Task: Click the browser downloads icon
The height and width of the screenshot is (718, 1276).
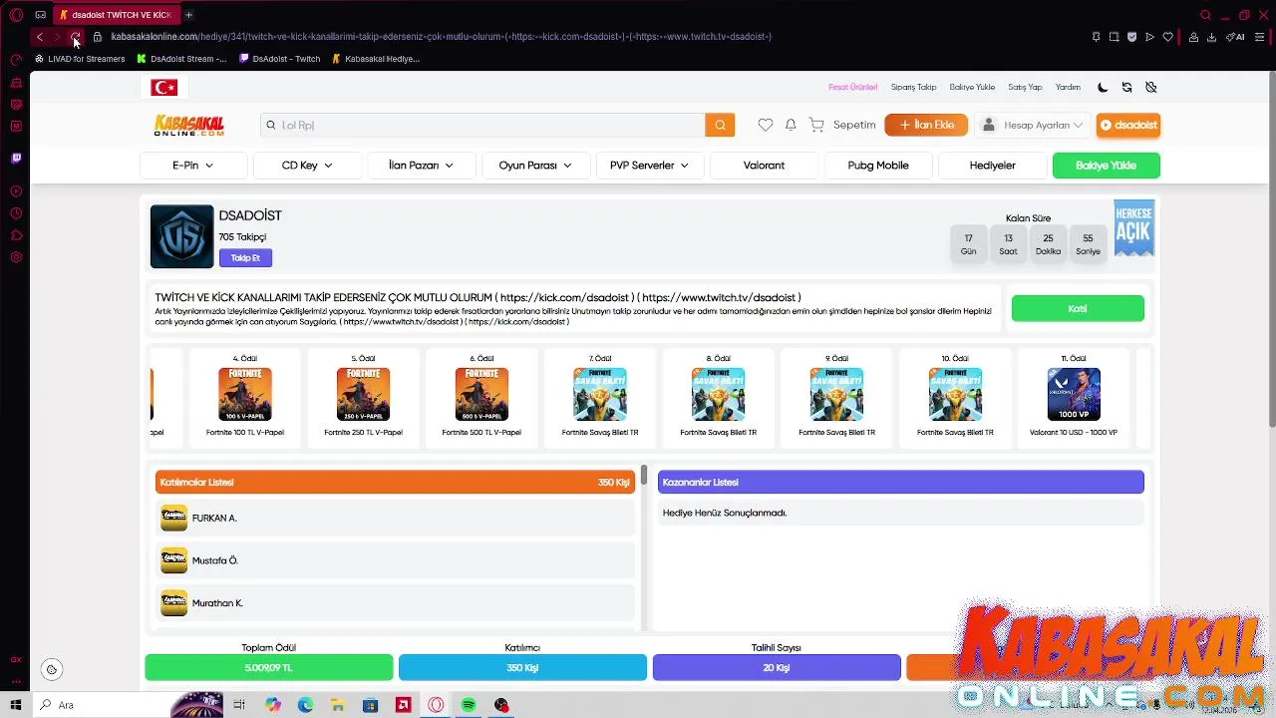Action: click(1211, 37)
